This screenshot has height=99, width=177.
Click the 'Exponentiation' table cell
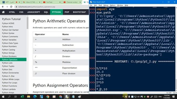[x=70, y=68]
